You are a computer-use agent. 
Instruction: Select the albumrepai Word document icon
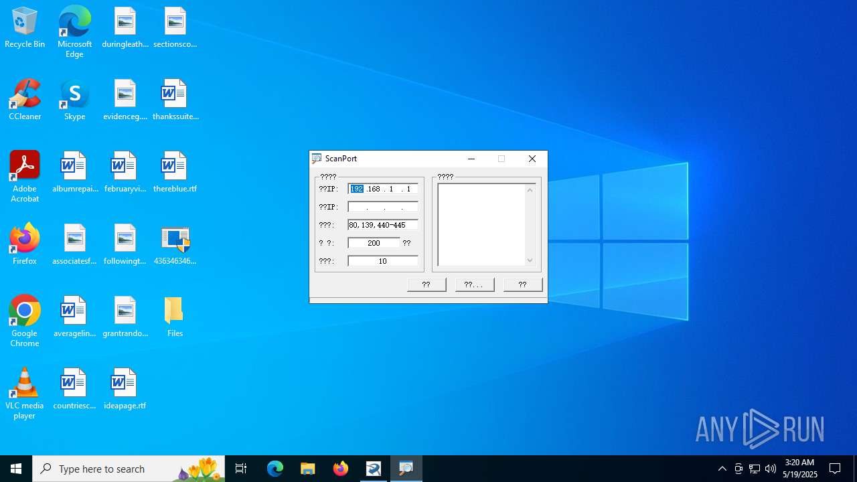[x=74, y=173]
